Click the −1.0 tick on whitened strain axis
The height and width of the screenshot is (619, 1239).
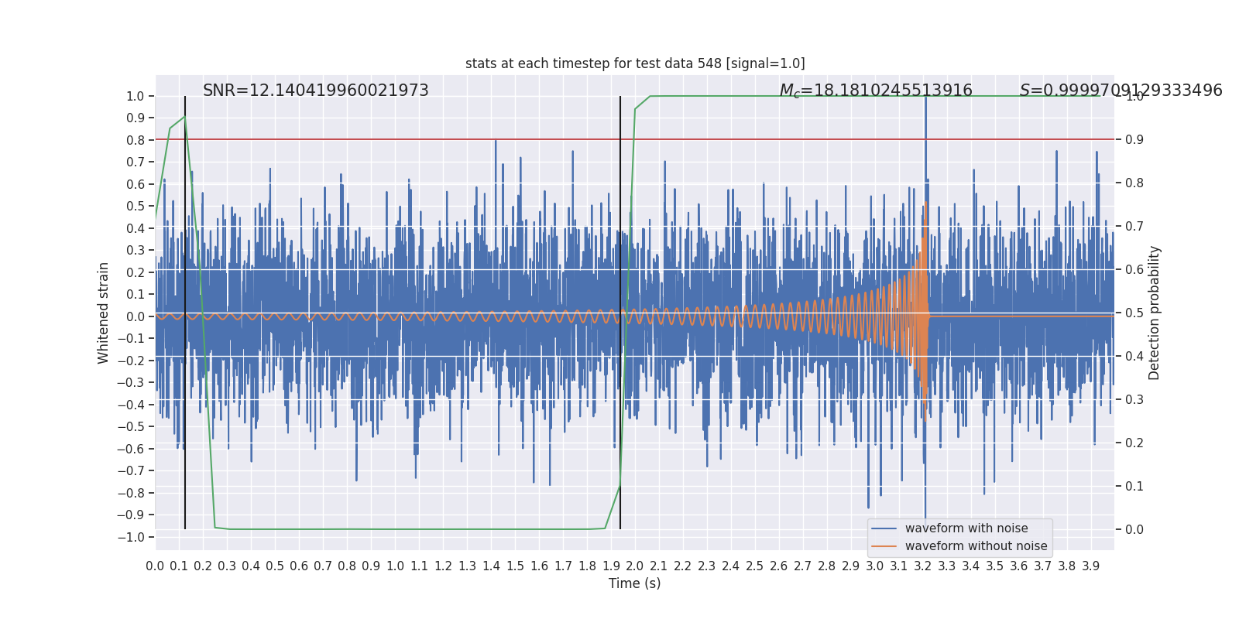click(131, 537)
